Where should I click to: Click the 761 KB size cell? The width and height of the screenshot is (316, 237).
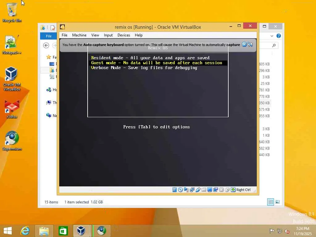(x=264, y=90)
